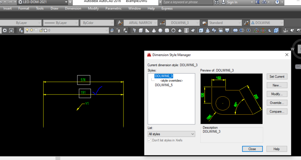Expand the ByColor dropdown
This screenshot has width=301, height=160.
tap(112, 22)
